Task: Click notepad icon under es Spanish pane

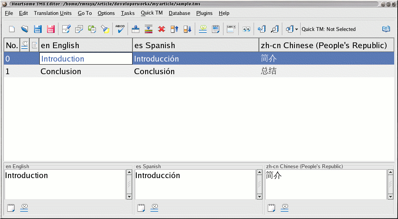Action: [141, 208]
